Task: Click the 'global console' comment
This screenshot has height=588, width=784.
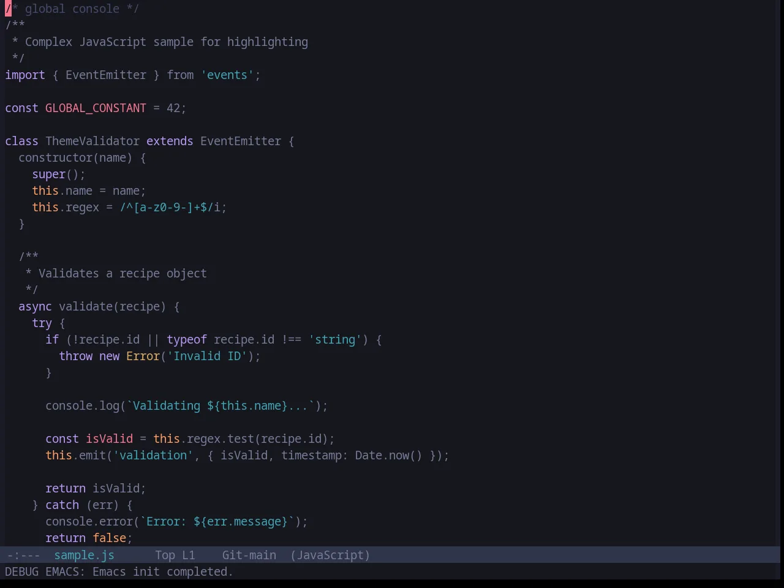Action: click(x=72, y=9)
